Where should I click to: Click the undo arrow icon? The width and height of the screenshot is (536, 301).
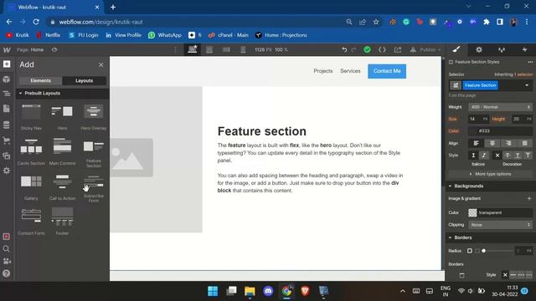tap(344, 50)
